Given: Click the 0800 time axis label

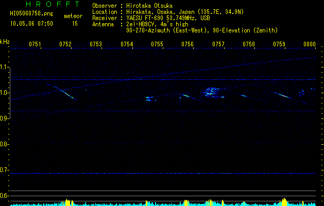Looking at the screenshot, I should [310, 44].
